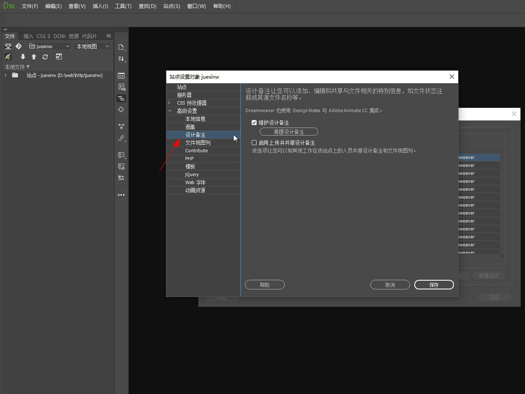Click the circular-arrows synchronize icon in Files panel
This screenshot has height=394, width=525.
[45, 56]
